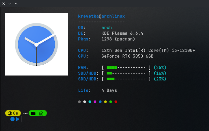Click the Life value 4 Days
The width and height of the screenshot is (209, 131).
tap(109, 90)
